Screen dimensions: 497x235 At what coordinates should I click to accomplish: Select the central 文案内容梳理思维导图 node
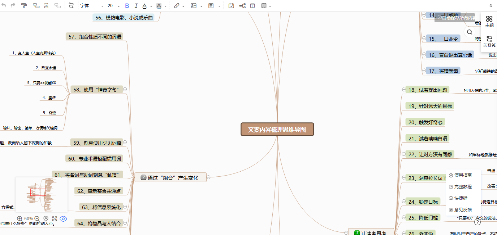point(277,130)
